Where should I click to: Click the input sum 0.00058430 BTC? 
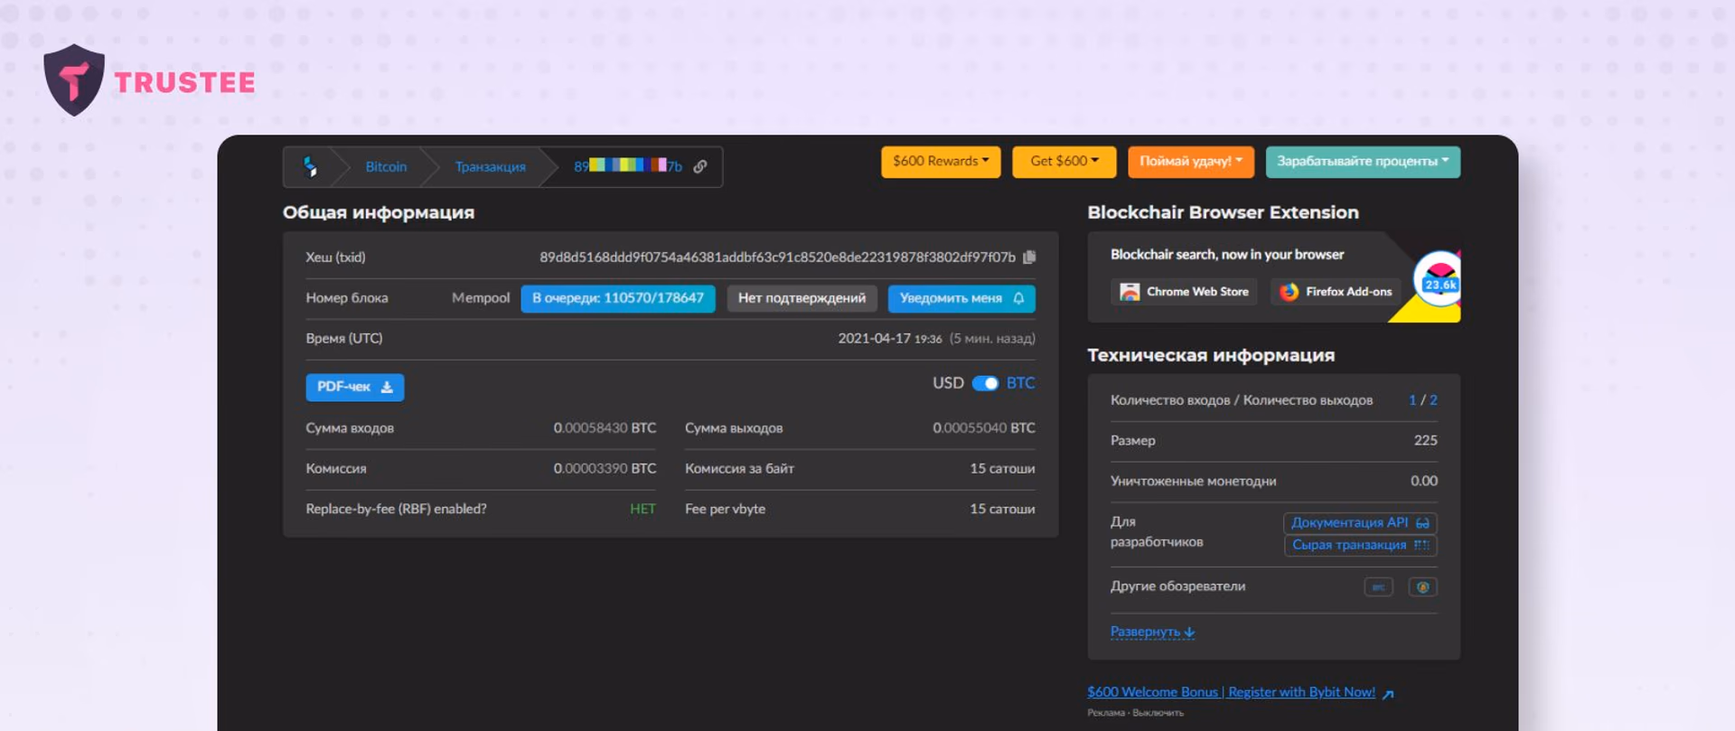[605, 428]
